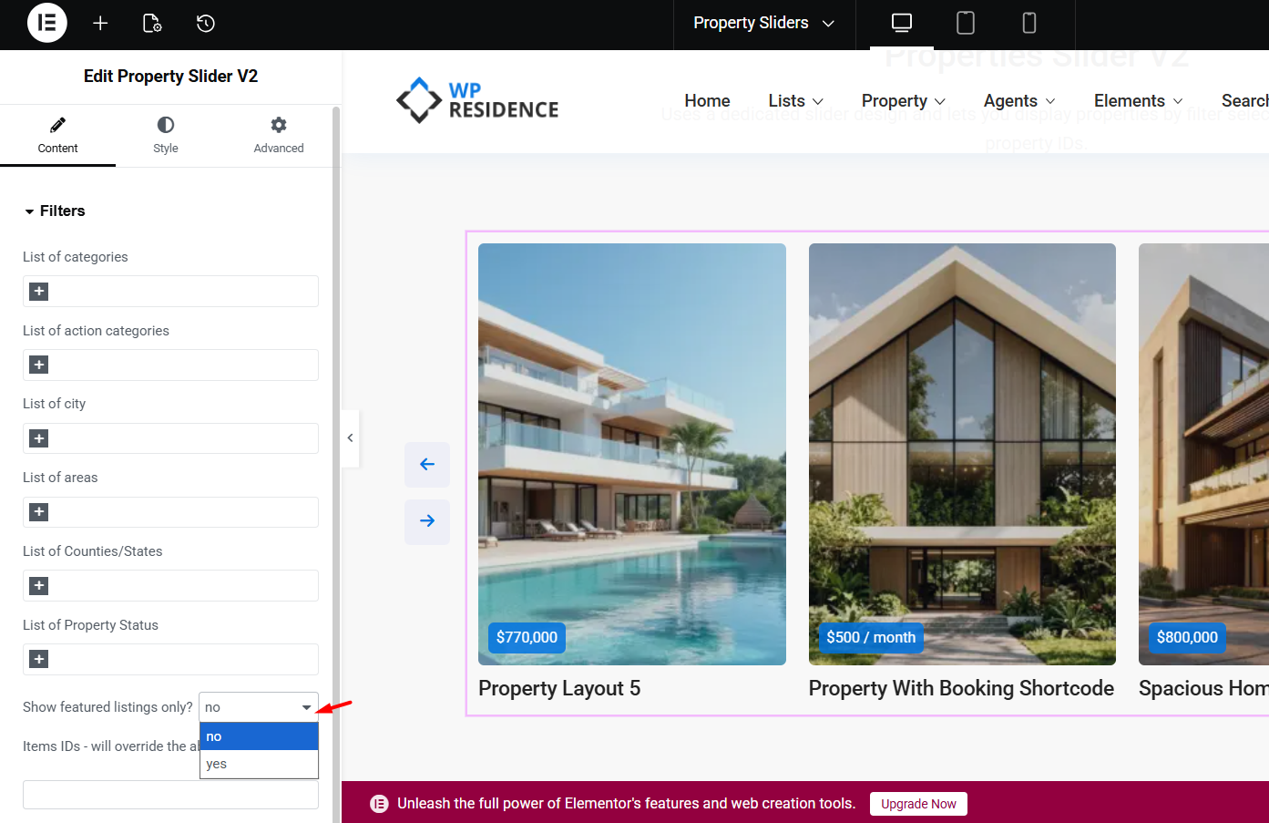
Task: Open the page settings document icon
Action: click(152, 23)
